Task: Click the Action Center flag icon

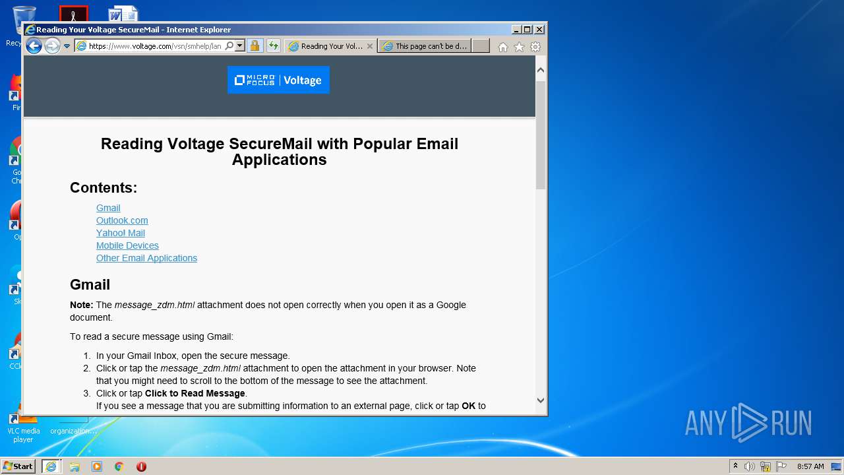Action: pos(781,466)
